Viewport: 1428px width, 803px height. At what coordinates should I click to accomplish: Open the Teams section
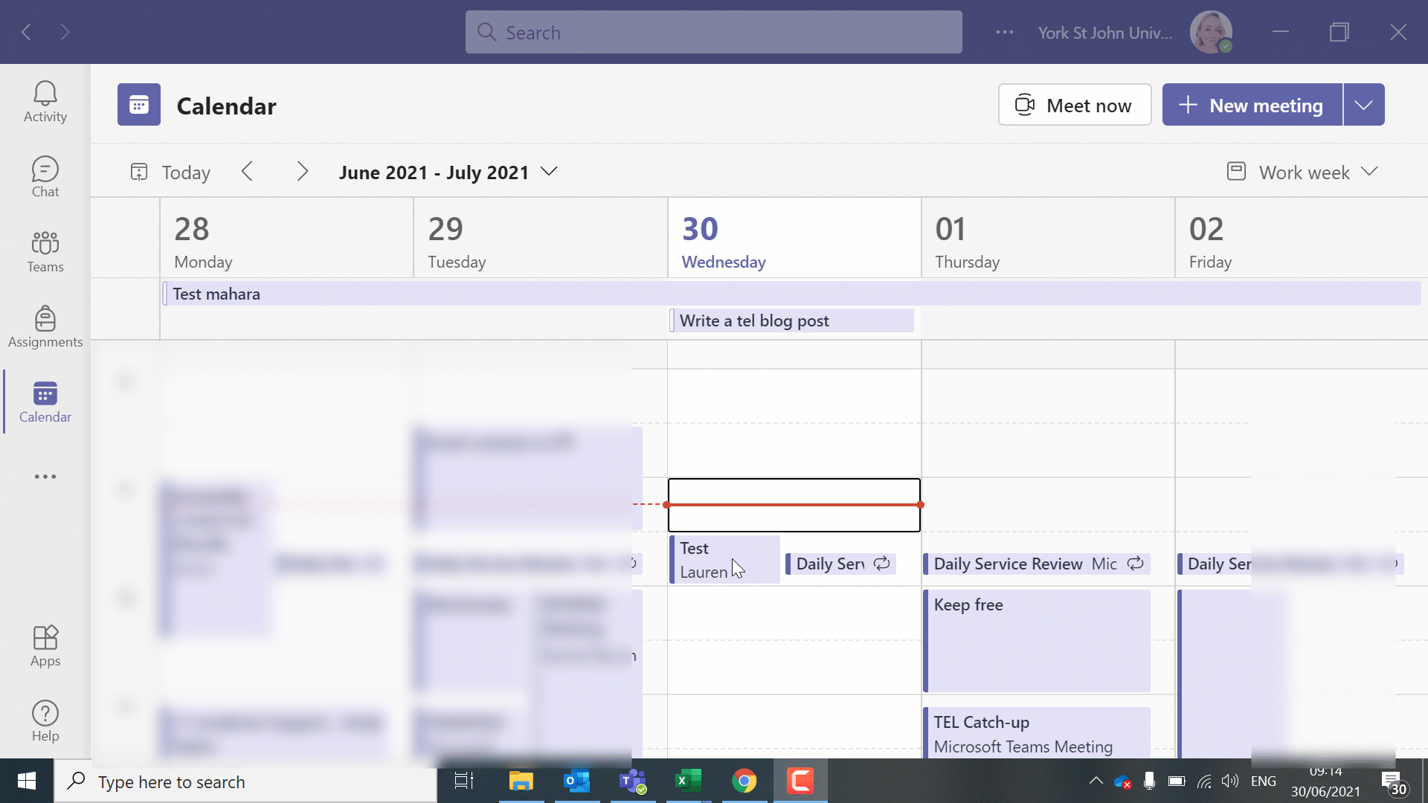pos(45,252)
